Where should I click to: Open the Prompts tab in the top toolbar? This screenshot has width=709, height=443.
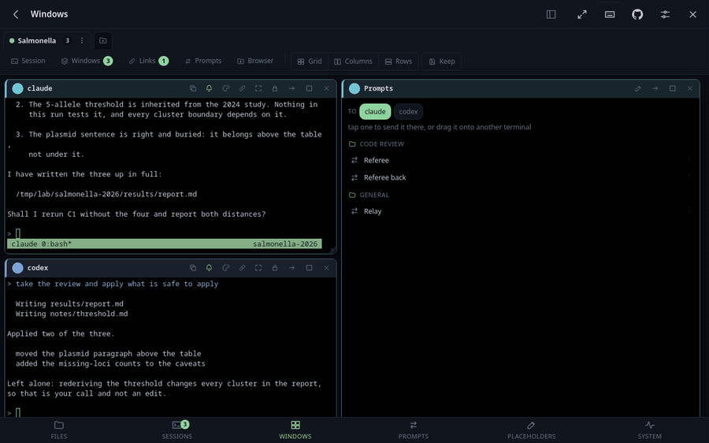tap(203, 61)
